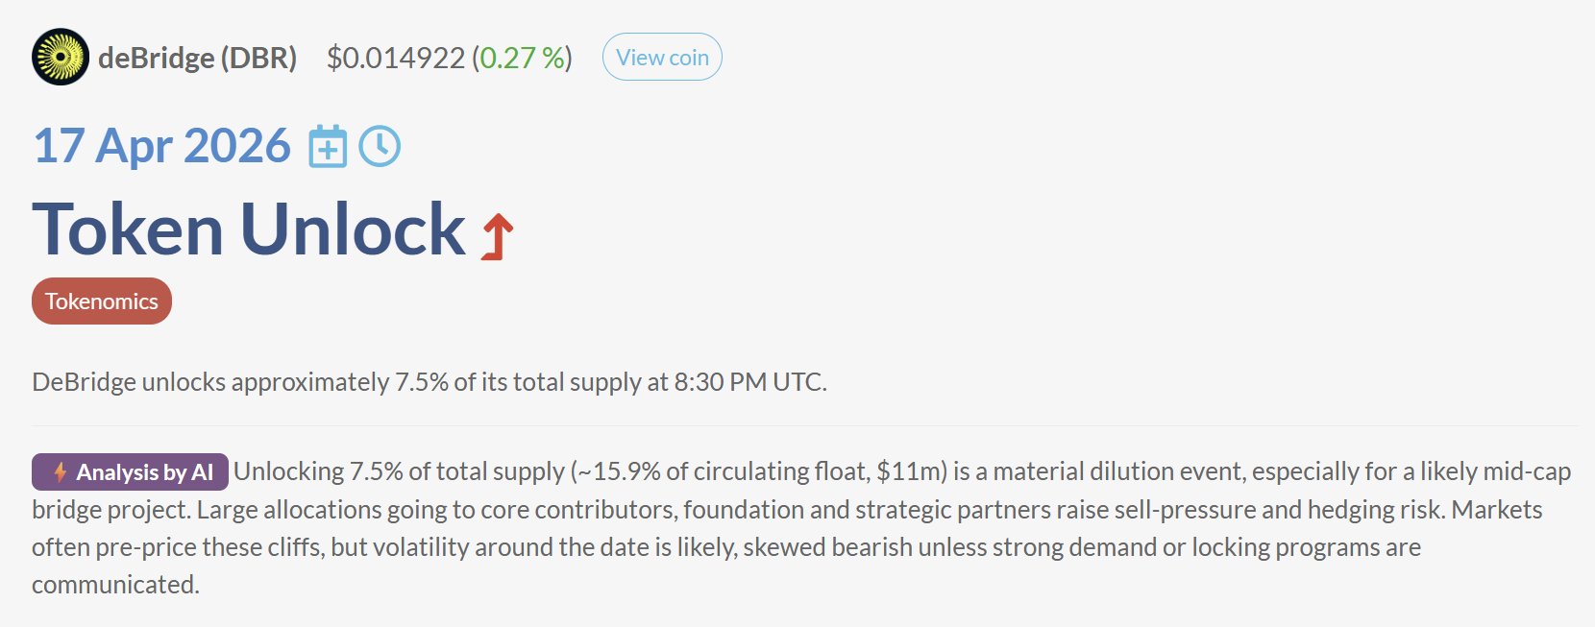Screen dimensions: 1595x627
Task: Click the 17 Apr 2026 date
Action: 161,146
